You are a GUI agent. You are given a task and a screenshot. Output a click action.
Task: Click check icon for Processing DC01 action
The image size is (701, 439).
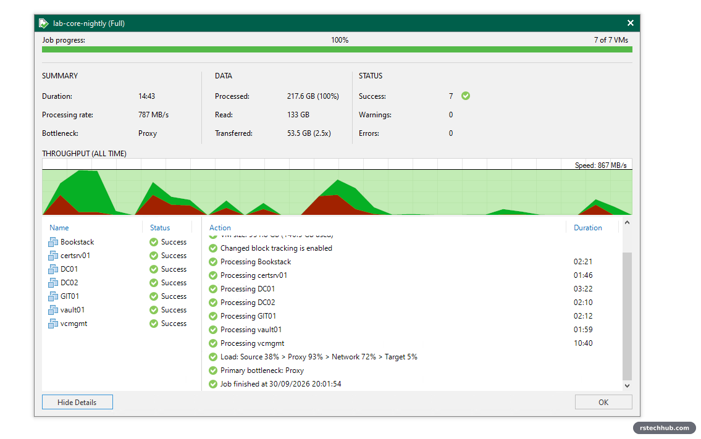pos(213,289)
